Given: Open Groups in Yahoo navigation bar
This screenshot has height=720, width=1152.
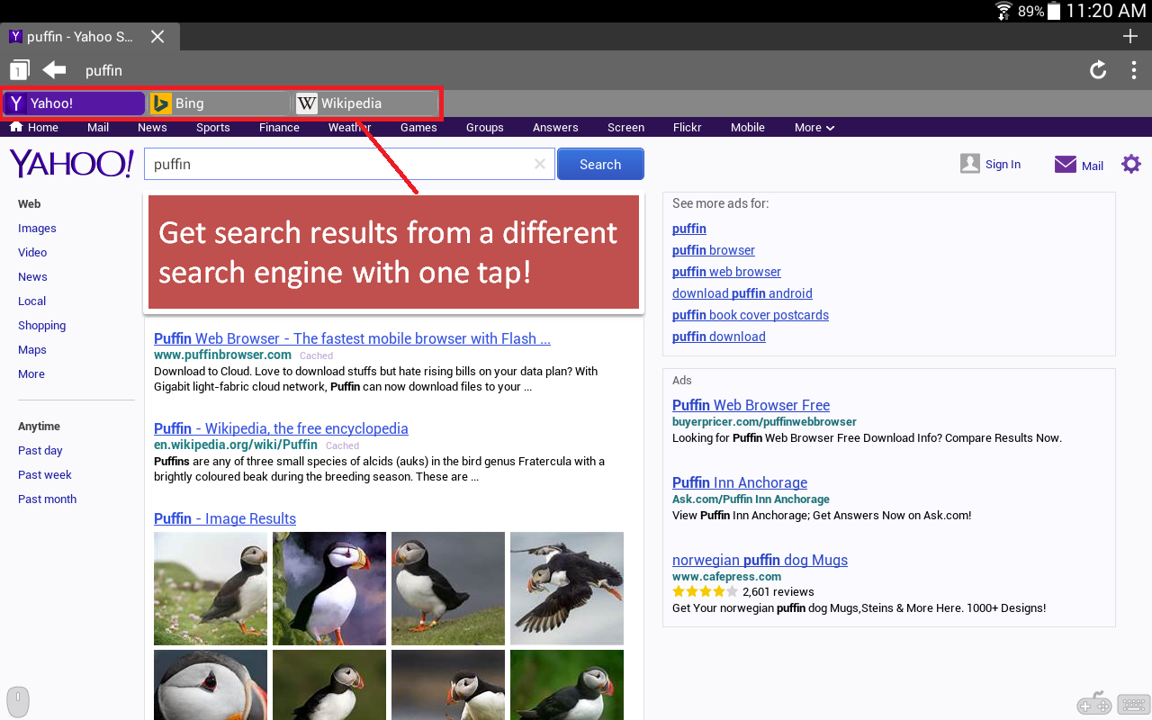Looking at the screenshot, I should (x=485, y=128).
